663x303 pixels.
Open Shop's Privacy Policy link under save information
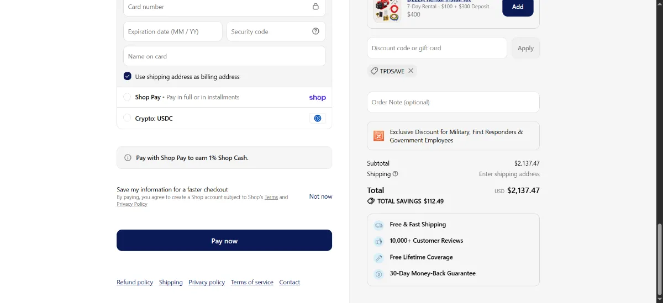[x=132, y=204]
